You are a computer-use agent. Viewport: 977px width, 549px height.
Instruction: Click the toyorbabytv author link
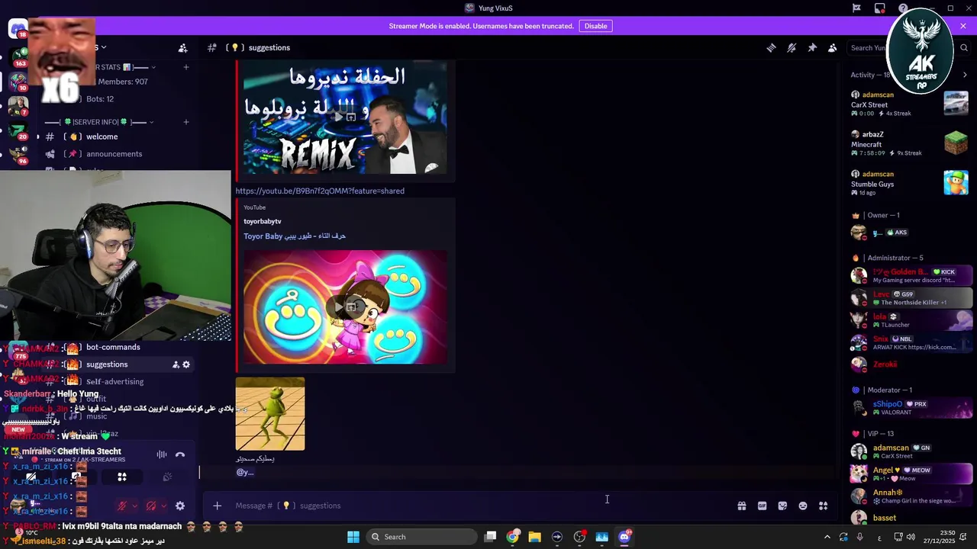tap(263, 221)
